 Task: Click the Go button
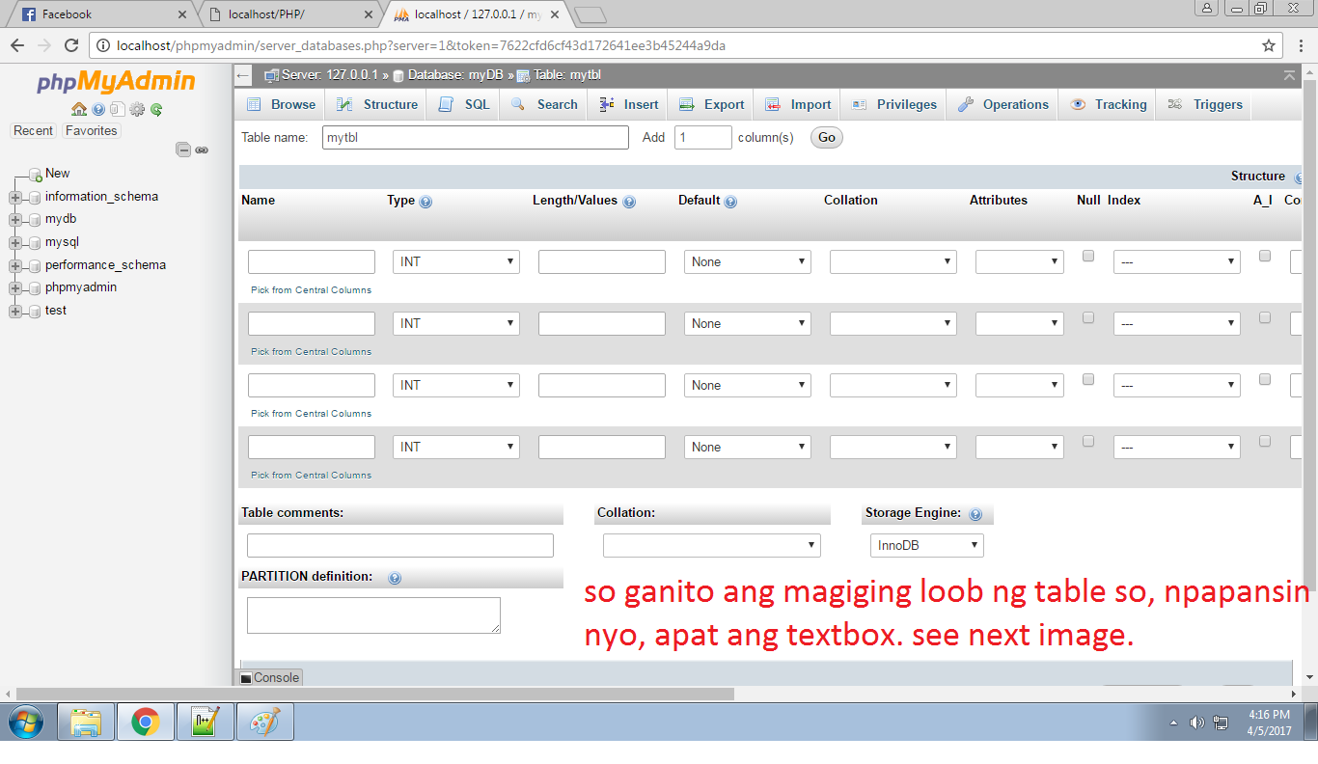click(x=826, y=137)
